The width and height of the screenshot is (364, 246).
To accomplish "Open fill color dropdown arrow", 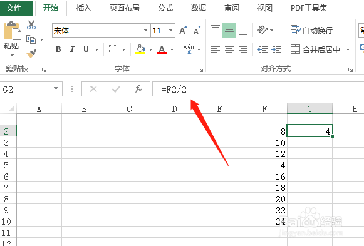I will tap(150, 49).
